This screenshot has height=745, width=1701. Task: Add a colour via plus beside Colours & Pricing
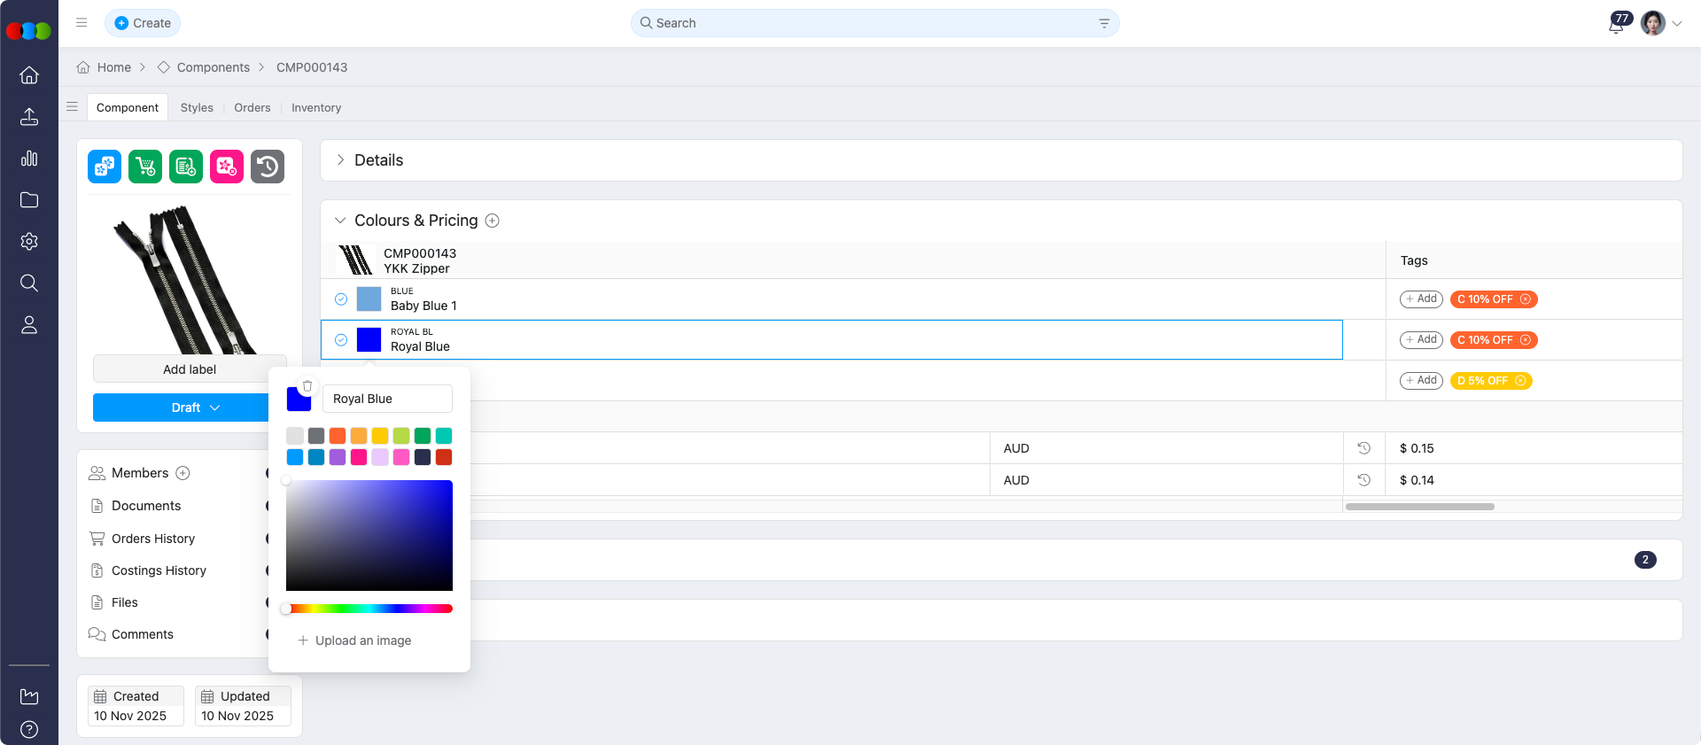tap(493, 221)
